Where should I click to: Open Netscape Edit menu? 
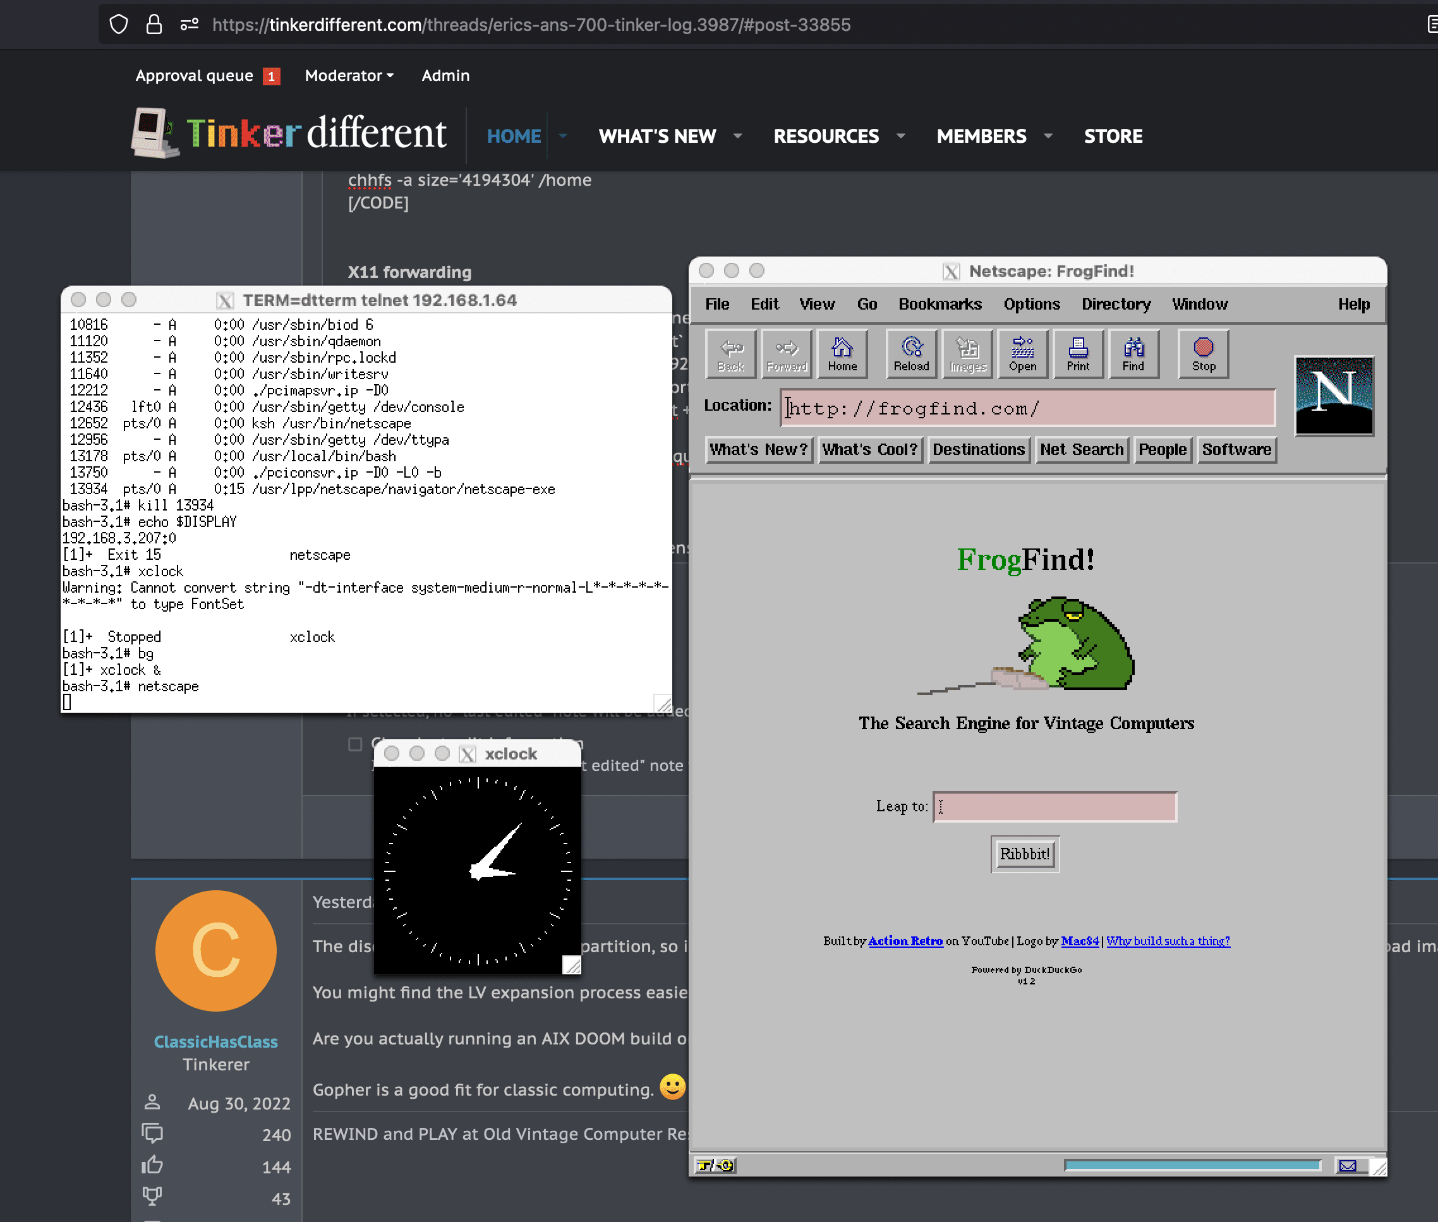764,304
